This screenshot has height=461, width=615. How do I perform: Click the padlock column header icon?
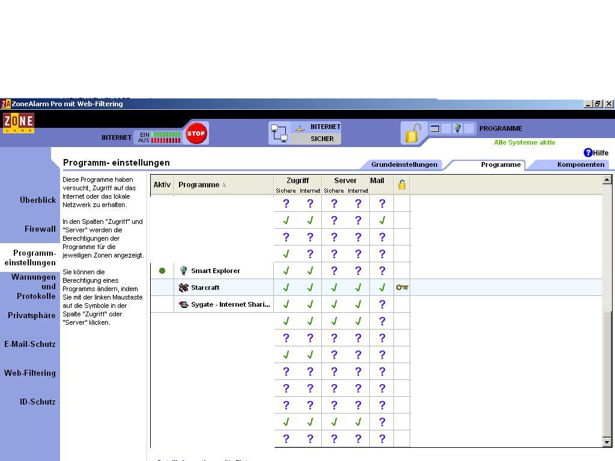(402, 185)
